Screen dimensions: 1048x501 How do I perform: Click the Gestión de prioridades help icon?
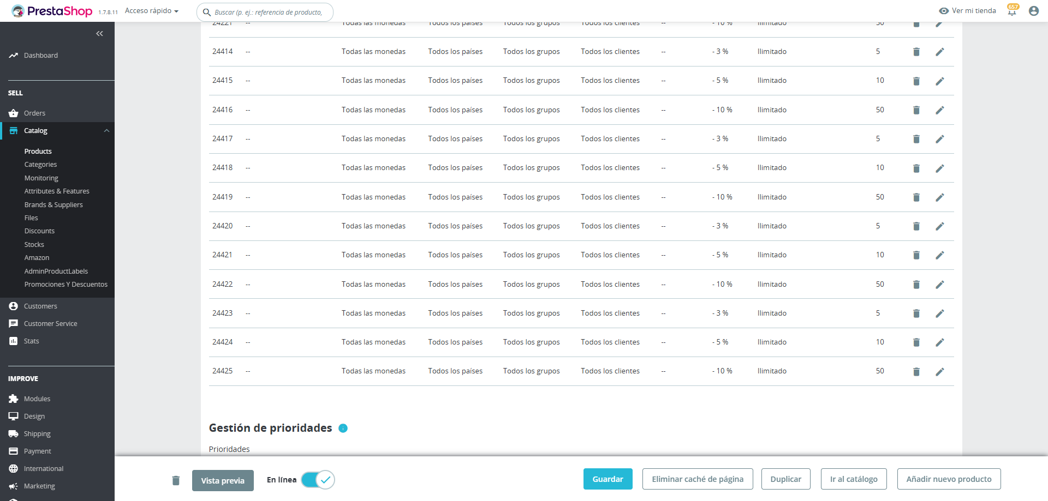tap(343, 428)
